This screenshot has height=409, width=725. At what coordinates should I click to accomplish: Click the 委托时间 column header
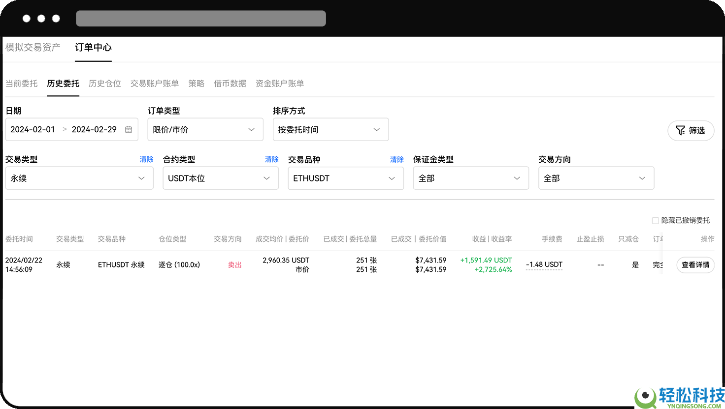(x=19, y=239)
